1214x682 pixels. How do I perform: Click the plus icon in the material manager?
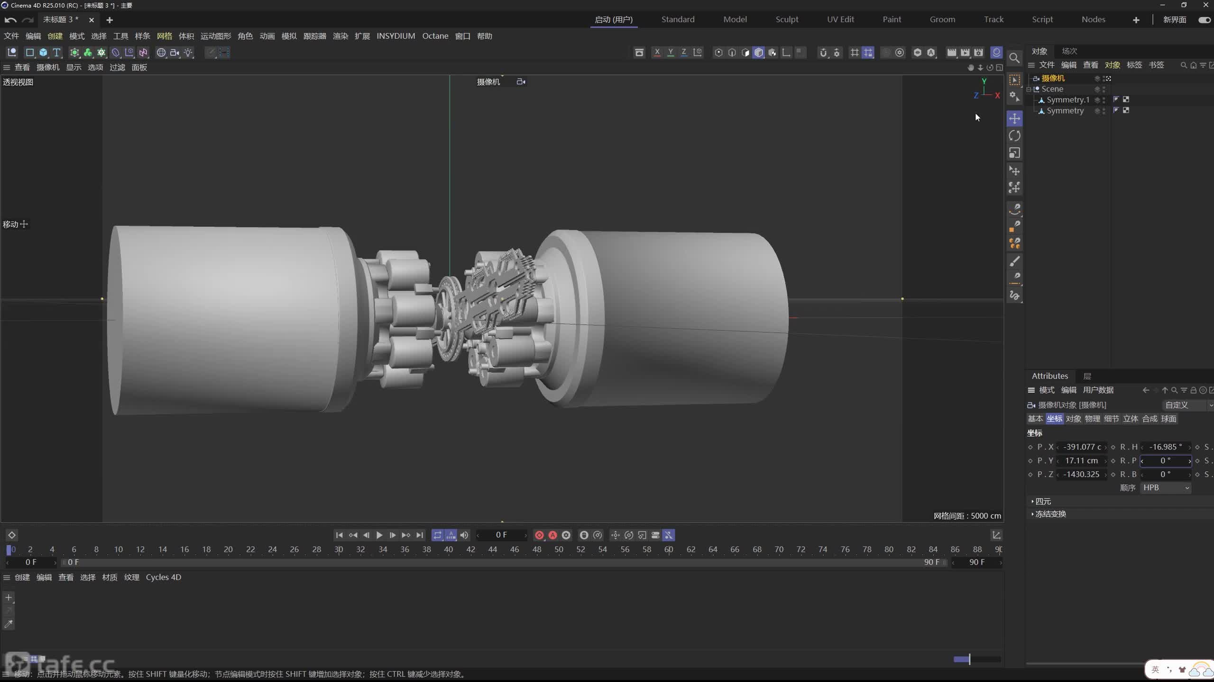click(9, 598)
